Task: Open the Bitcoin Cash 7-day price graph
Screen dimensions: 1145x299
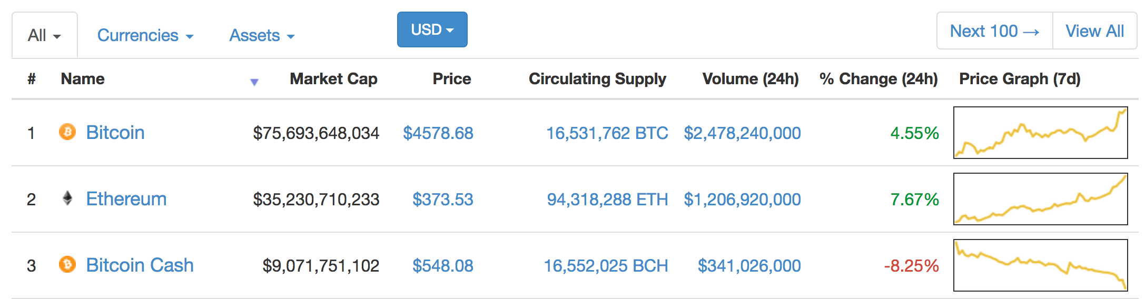Action: (1041, 265)
